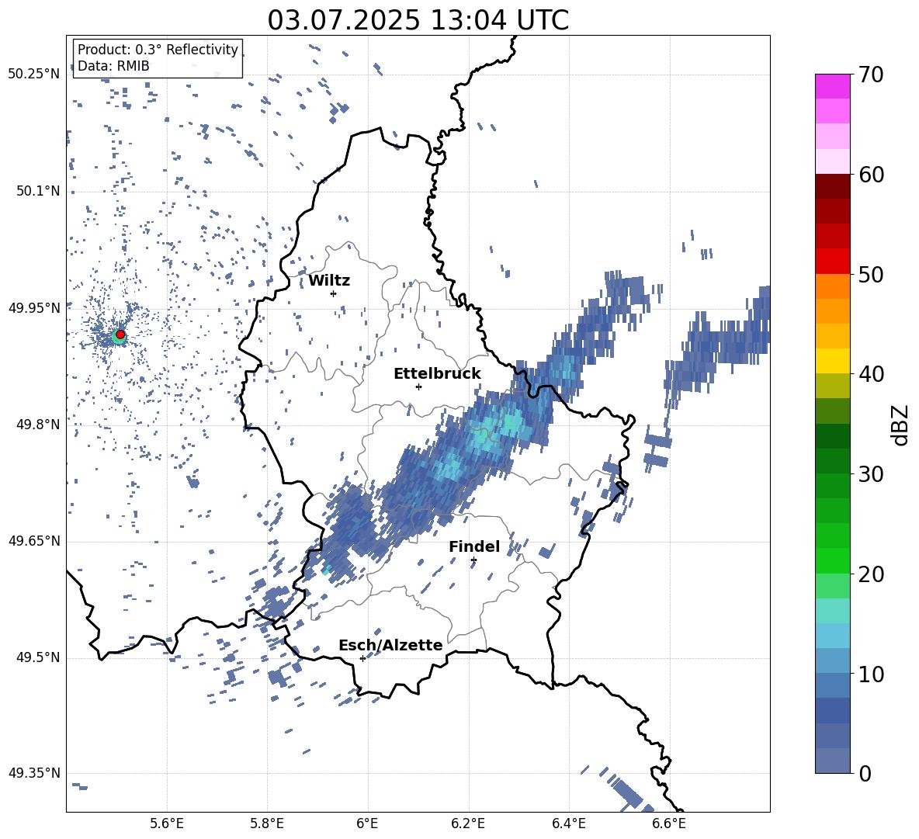Click the 49.8°N latitude label
The width and height of the screenshot is (919, 839).
pos(37,425)
